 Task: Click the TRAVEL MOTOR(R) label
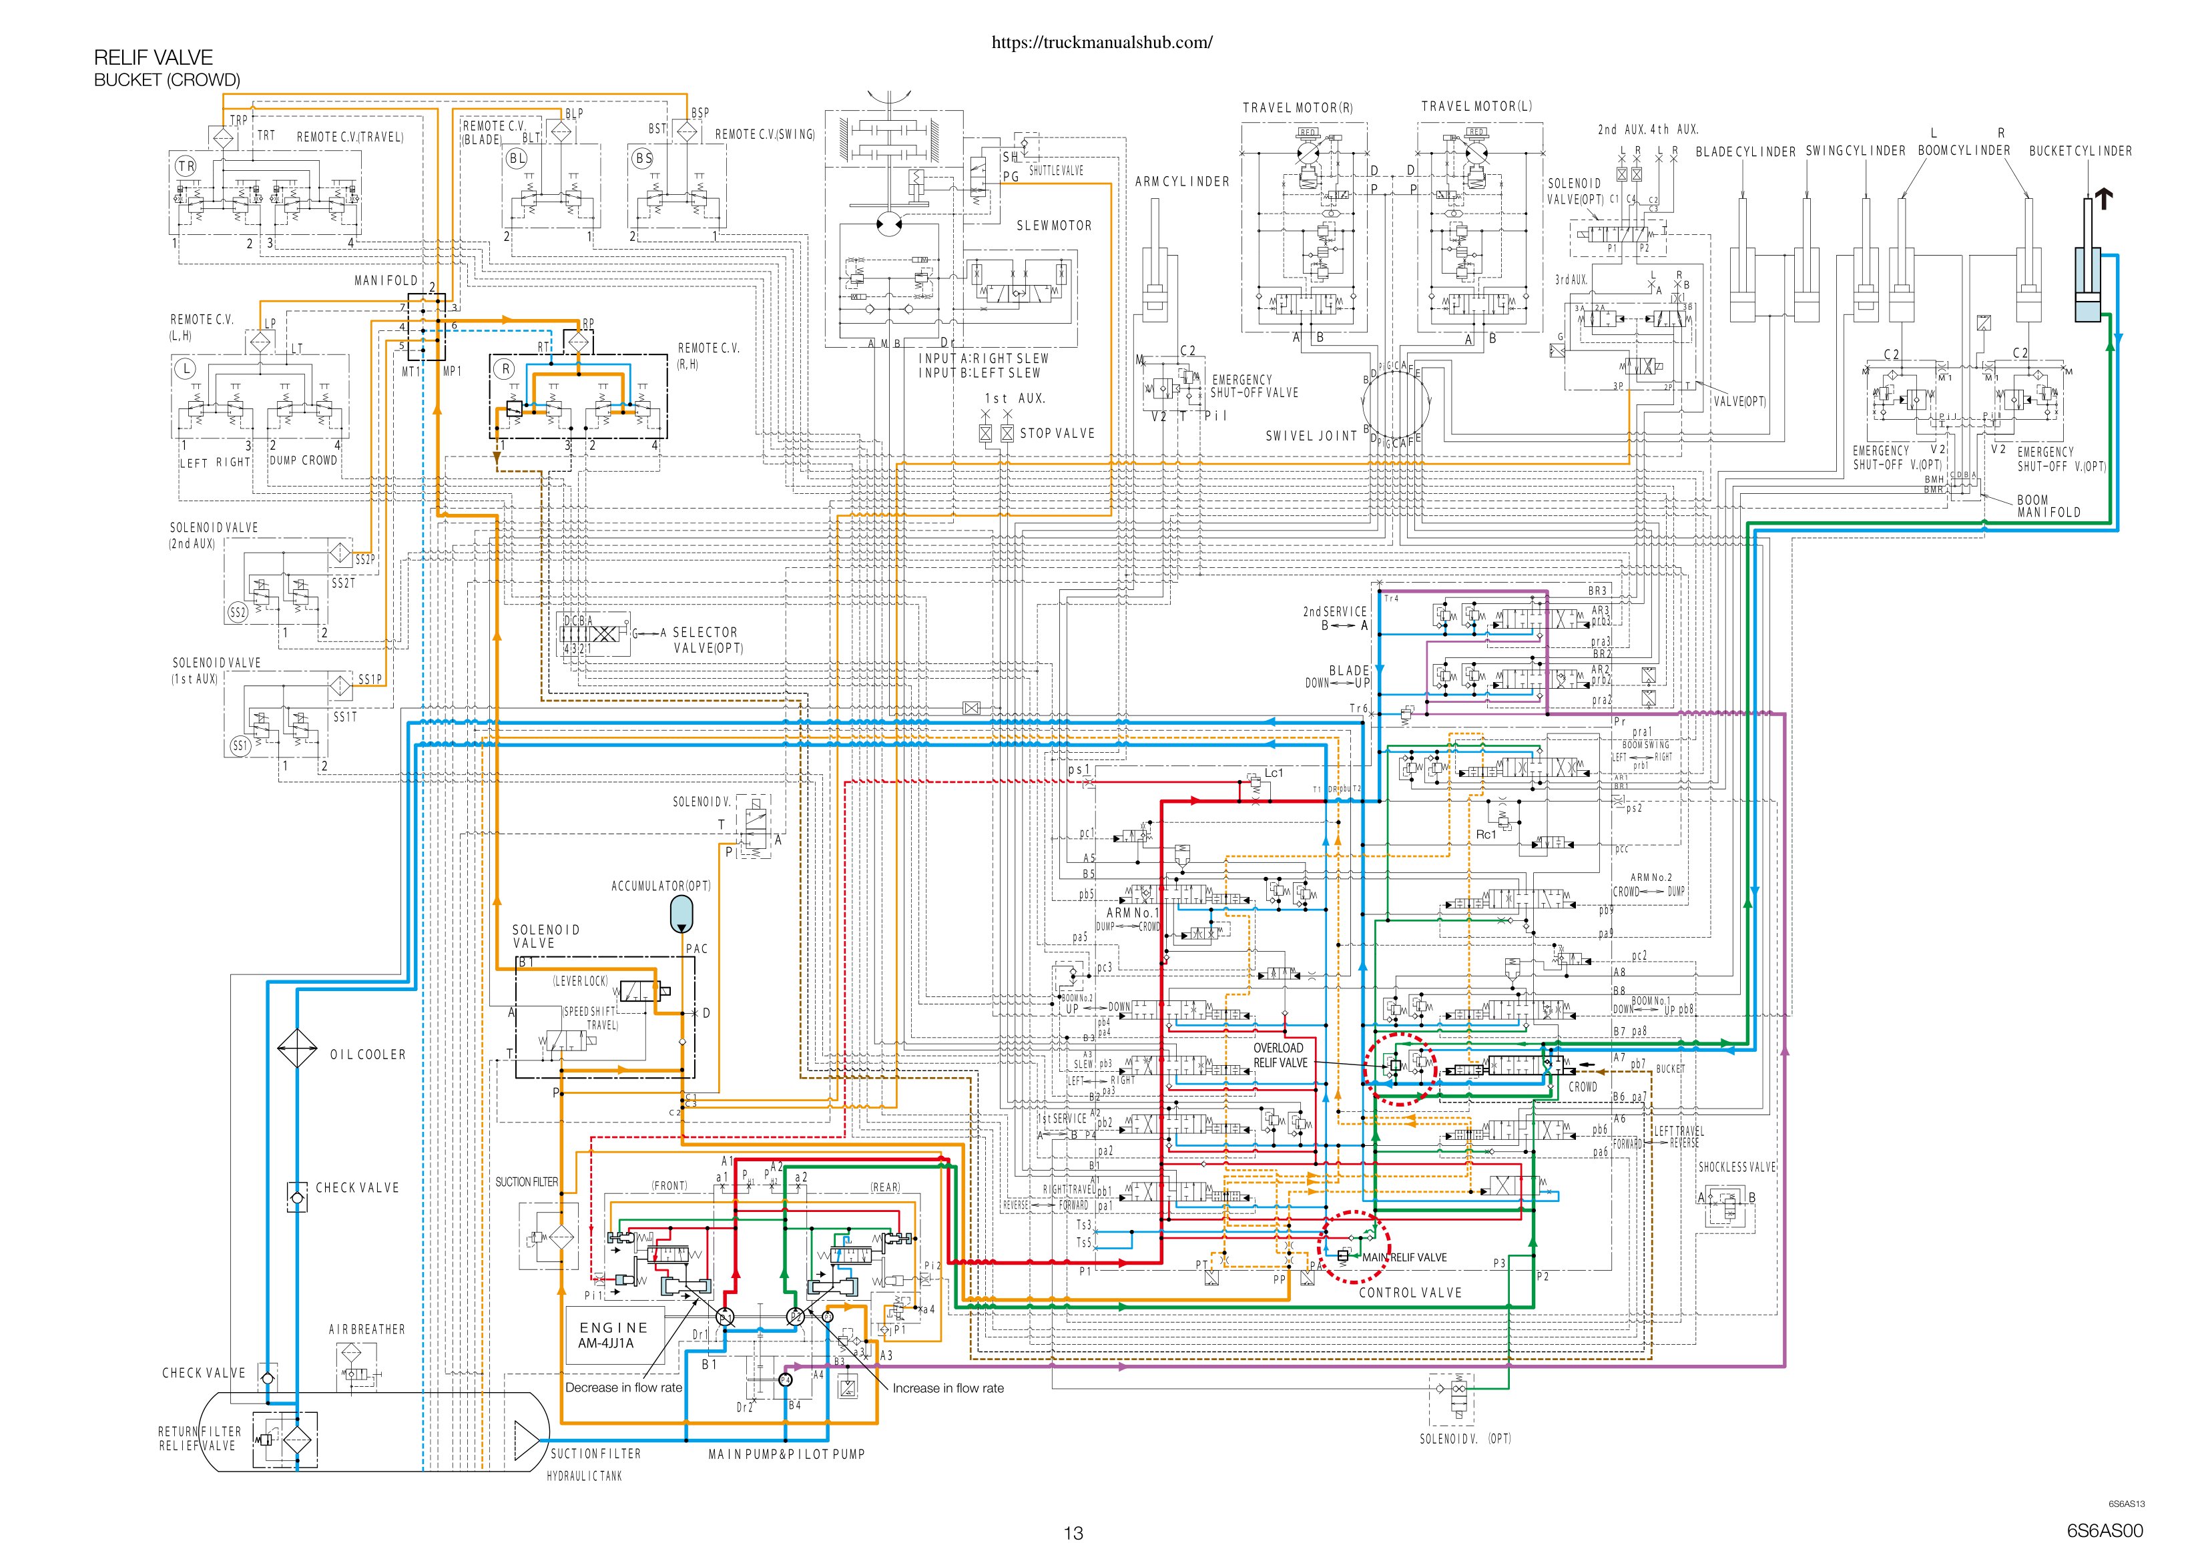pos(1298,107)
